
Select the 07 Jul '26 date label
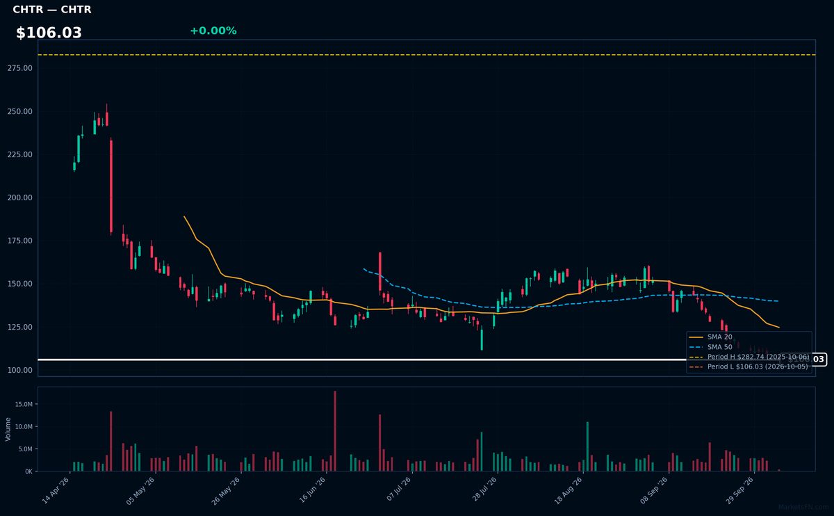point(398,490)
